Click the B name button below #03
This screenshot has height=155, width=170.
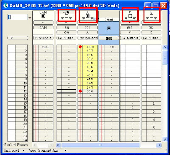point(151,32)
